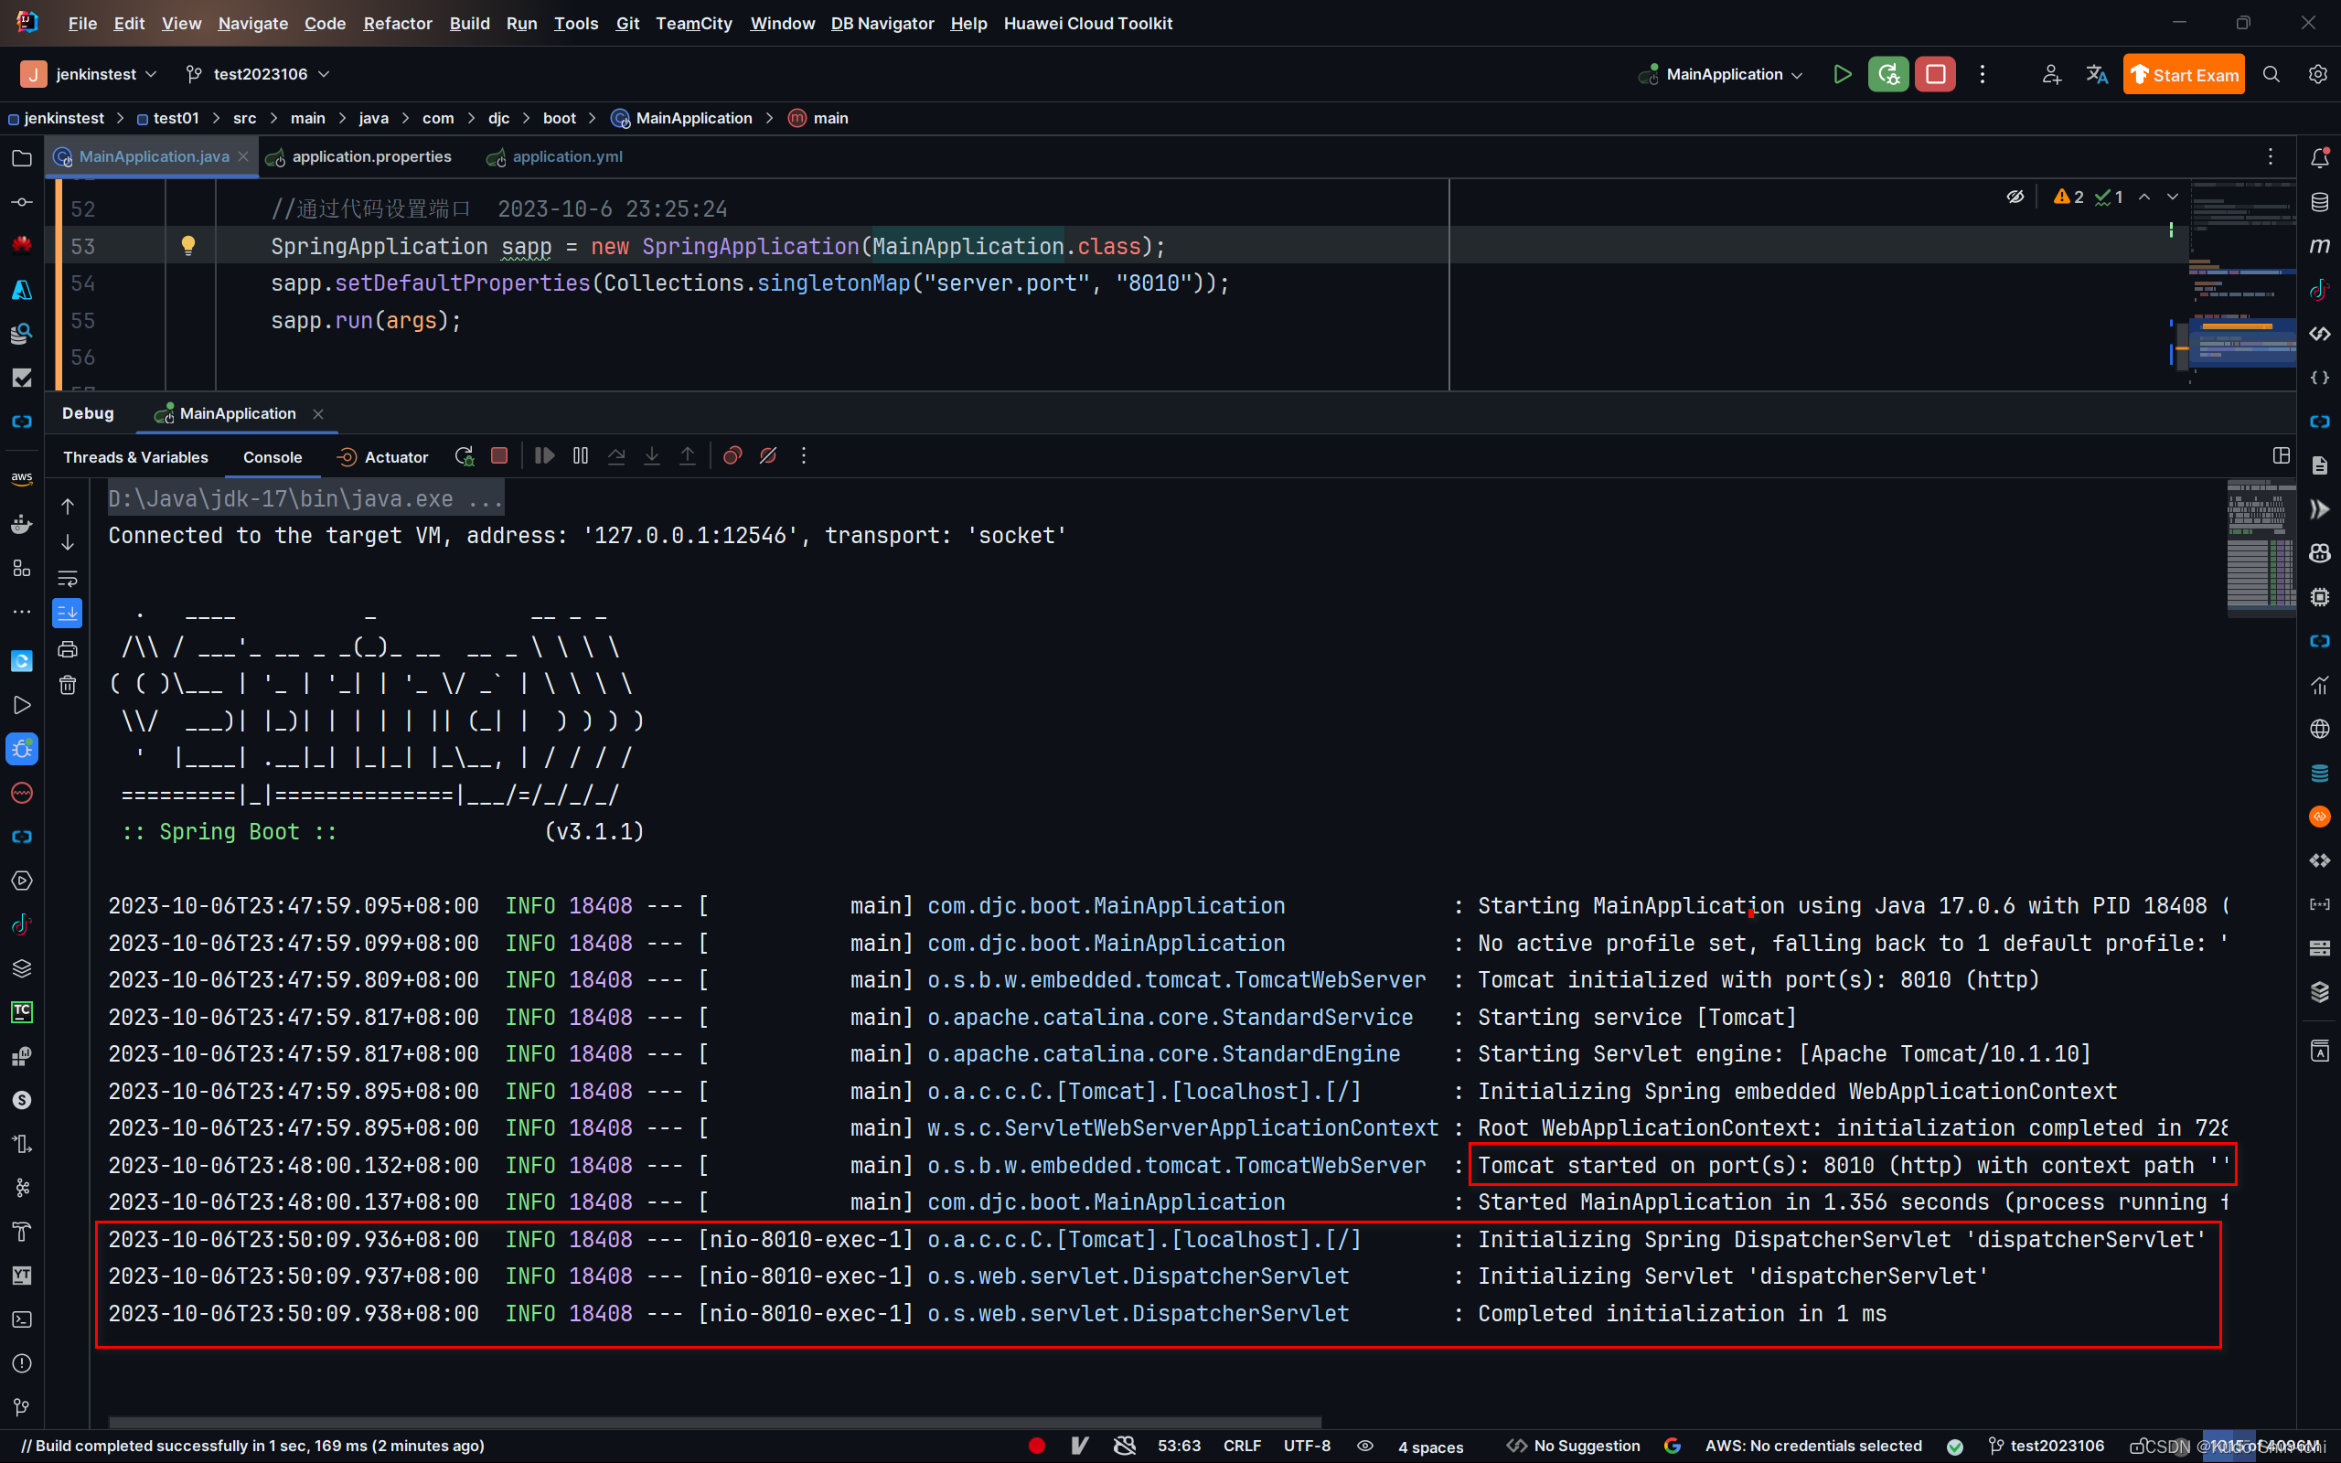The image size is (2341, 1463).
Task: Click the editor code minimap
Action: click(x=2242, y=283)
